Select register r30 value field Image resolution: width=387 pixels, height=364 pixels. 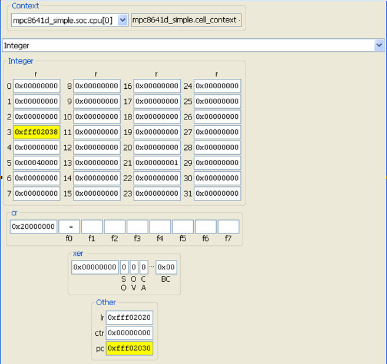pyautogui.click(x=217, y=178)
